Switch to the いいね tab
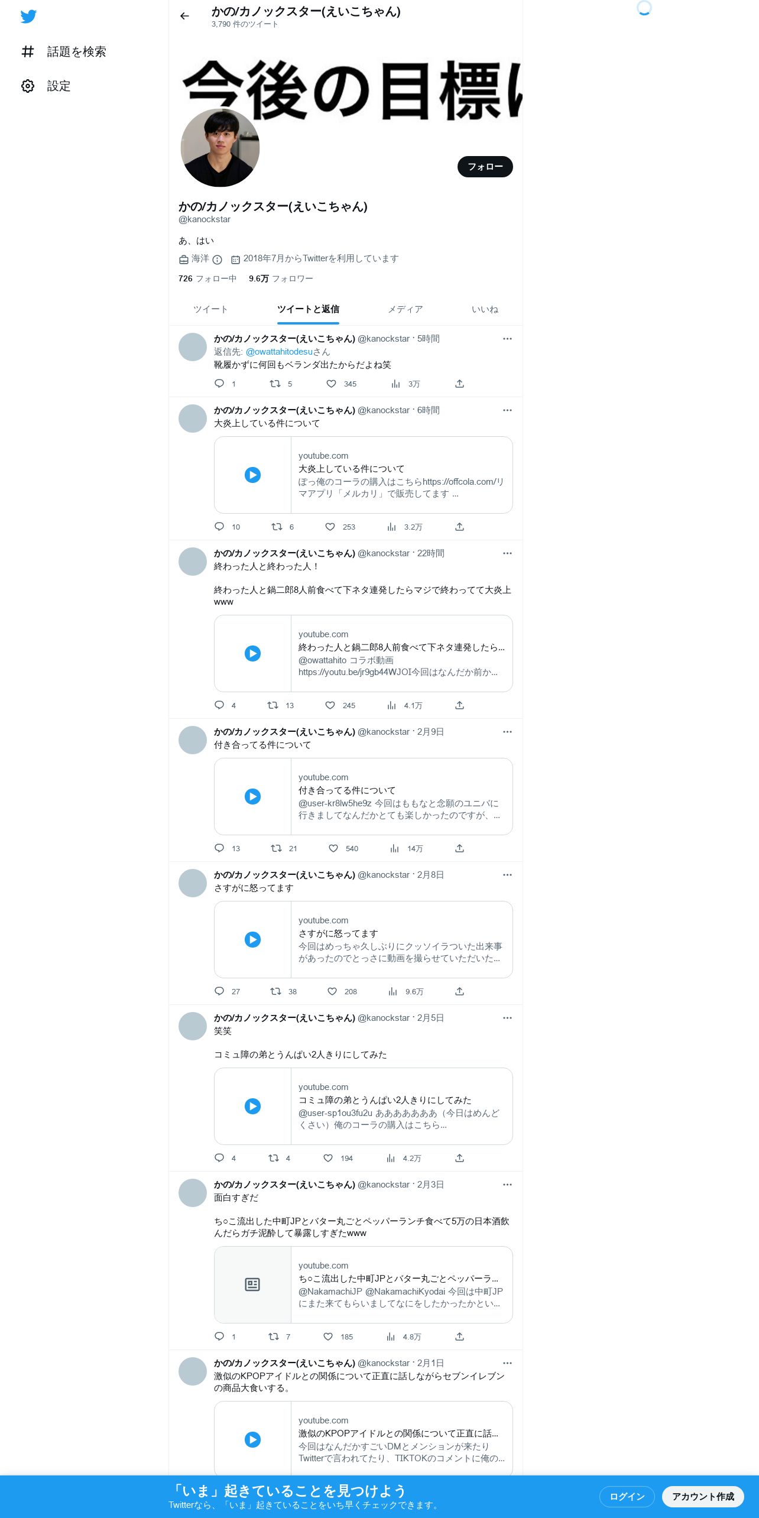This screenshot has width=759, height=1518. 485,309
